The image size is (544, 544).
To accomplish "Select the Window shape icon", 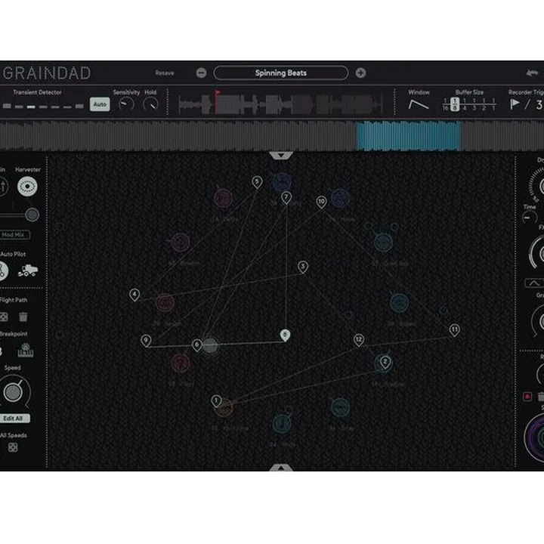I will pos(419,104).
